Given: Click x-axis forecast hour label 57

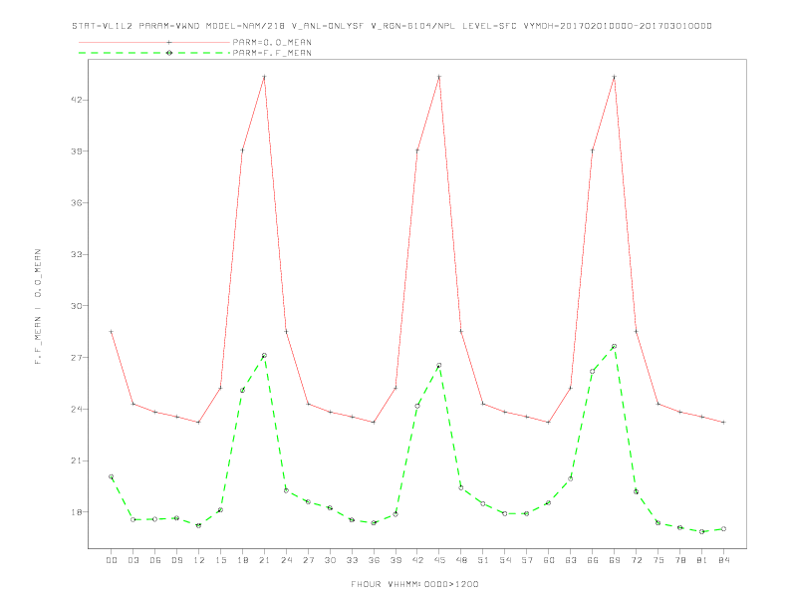Looking at the screenshot, I should [527, 560].
